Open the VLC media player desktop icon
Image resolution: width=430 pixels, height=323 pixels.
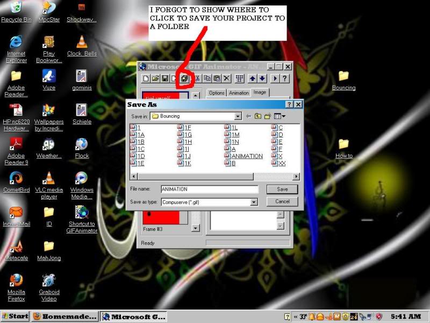pyautogui.click(x=49, y=185)
